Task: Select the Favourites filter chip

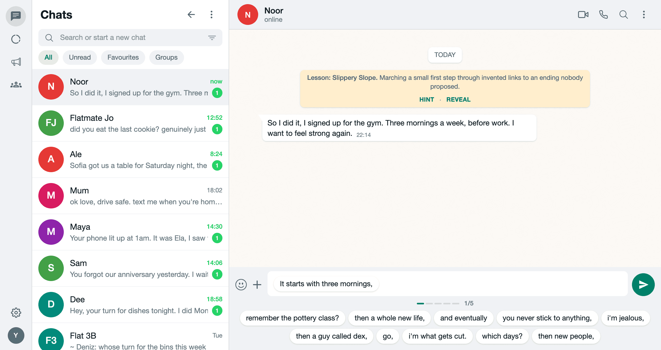Action: point(123,57)
